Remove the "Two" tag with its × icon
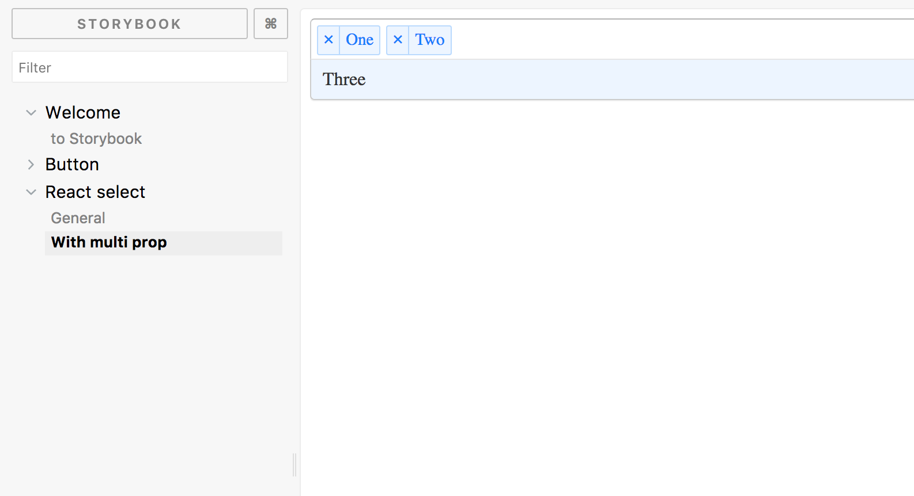Viewport: 914px width, 496px height. (398, 40)
